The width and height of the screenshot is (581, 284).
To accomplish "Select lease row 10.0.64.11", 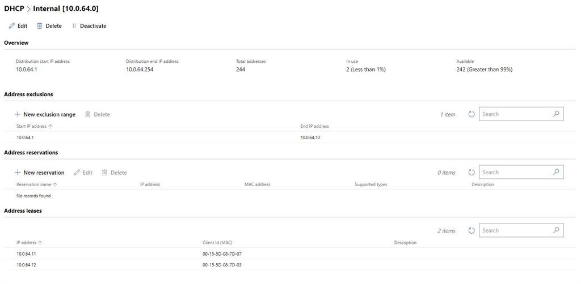I will coord(290,253).
